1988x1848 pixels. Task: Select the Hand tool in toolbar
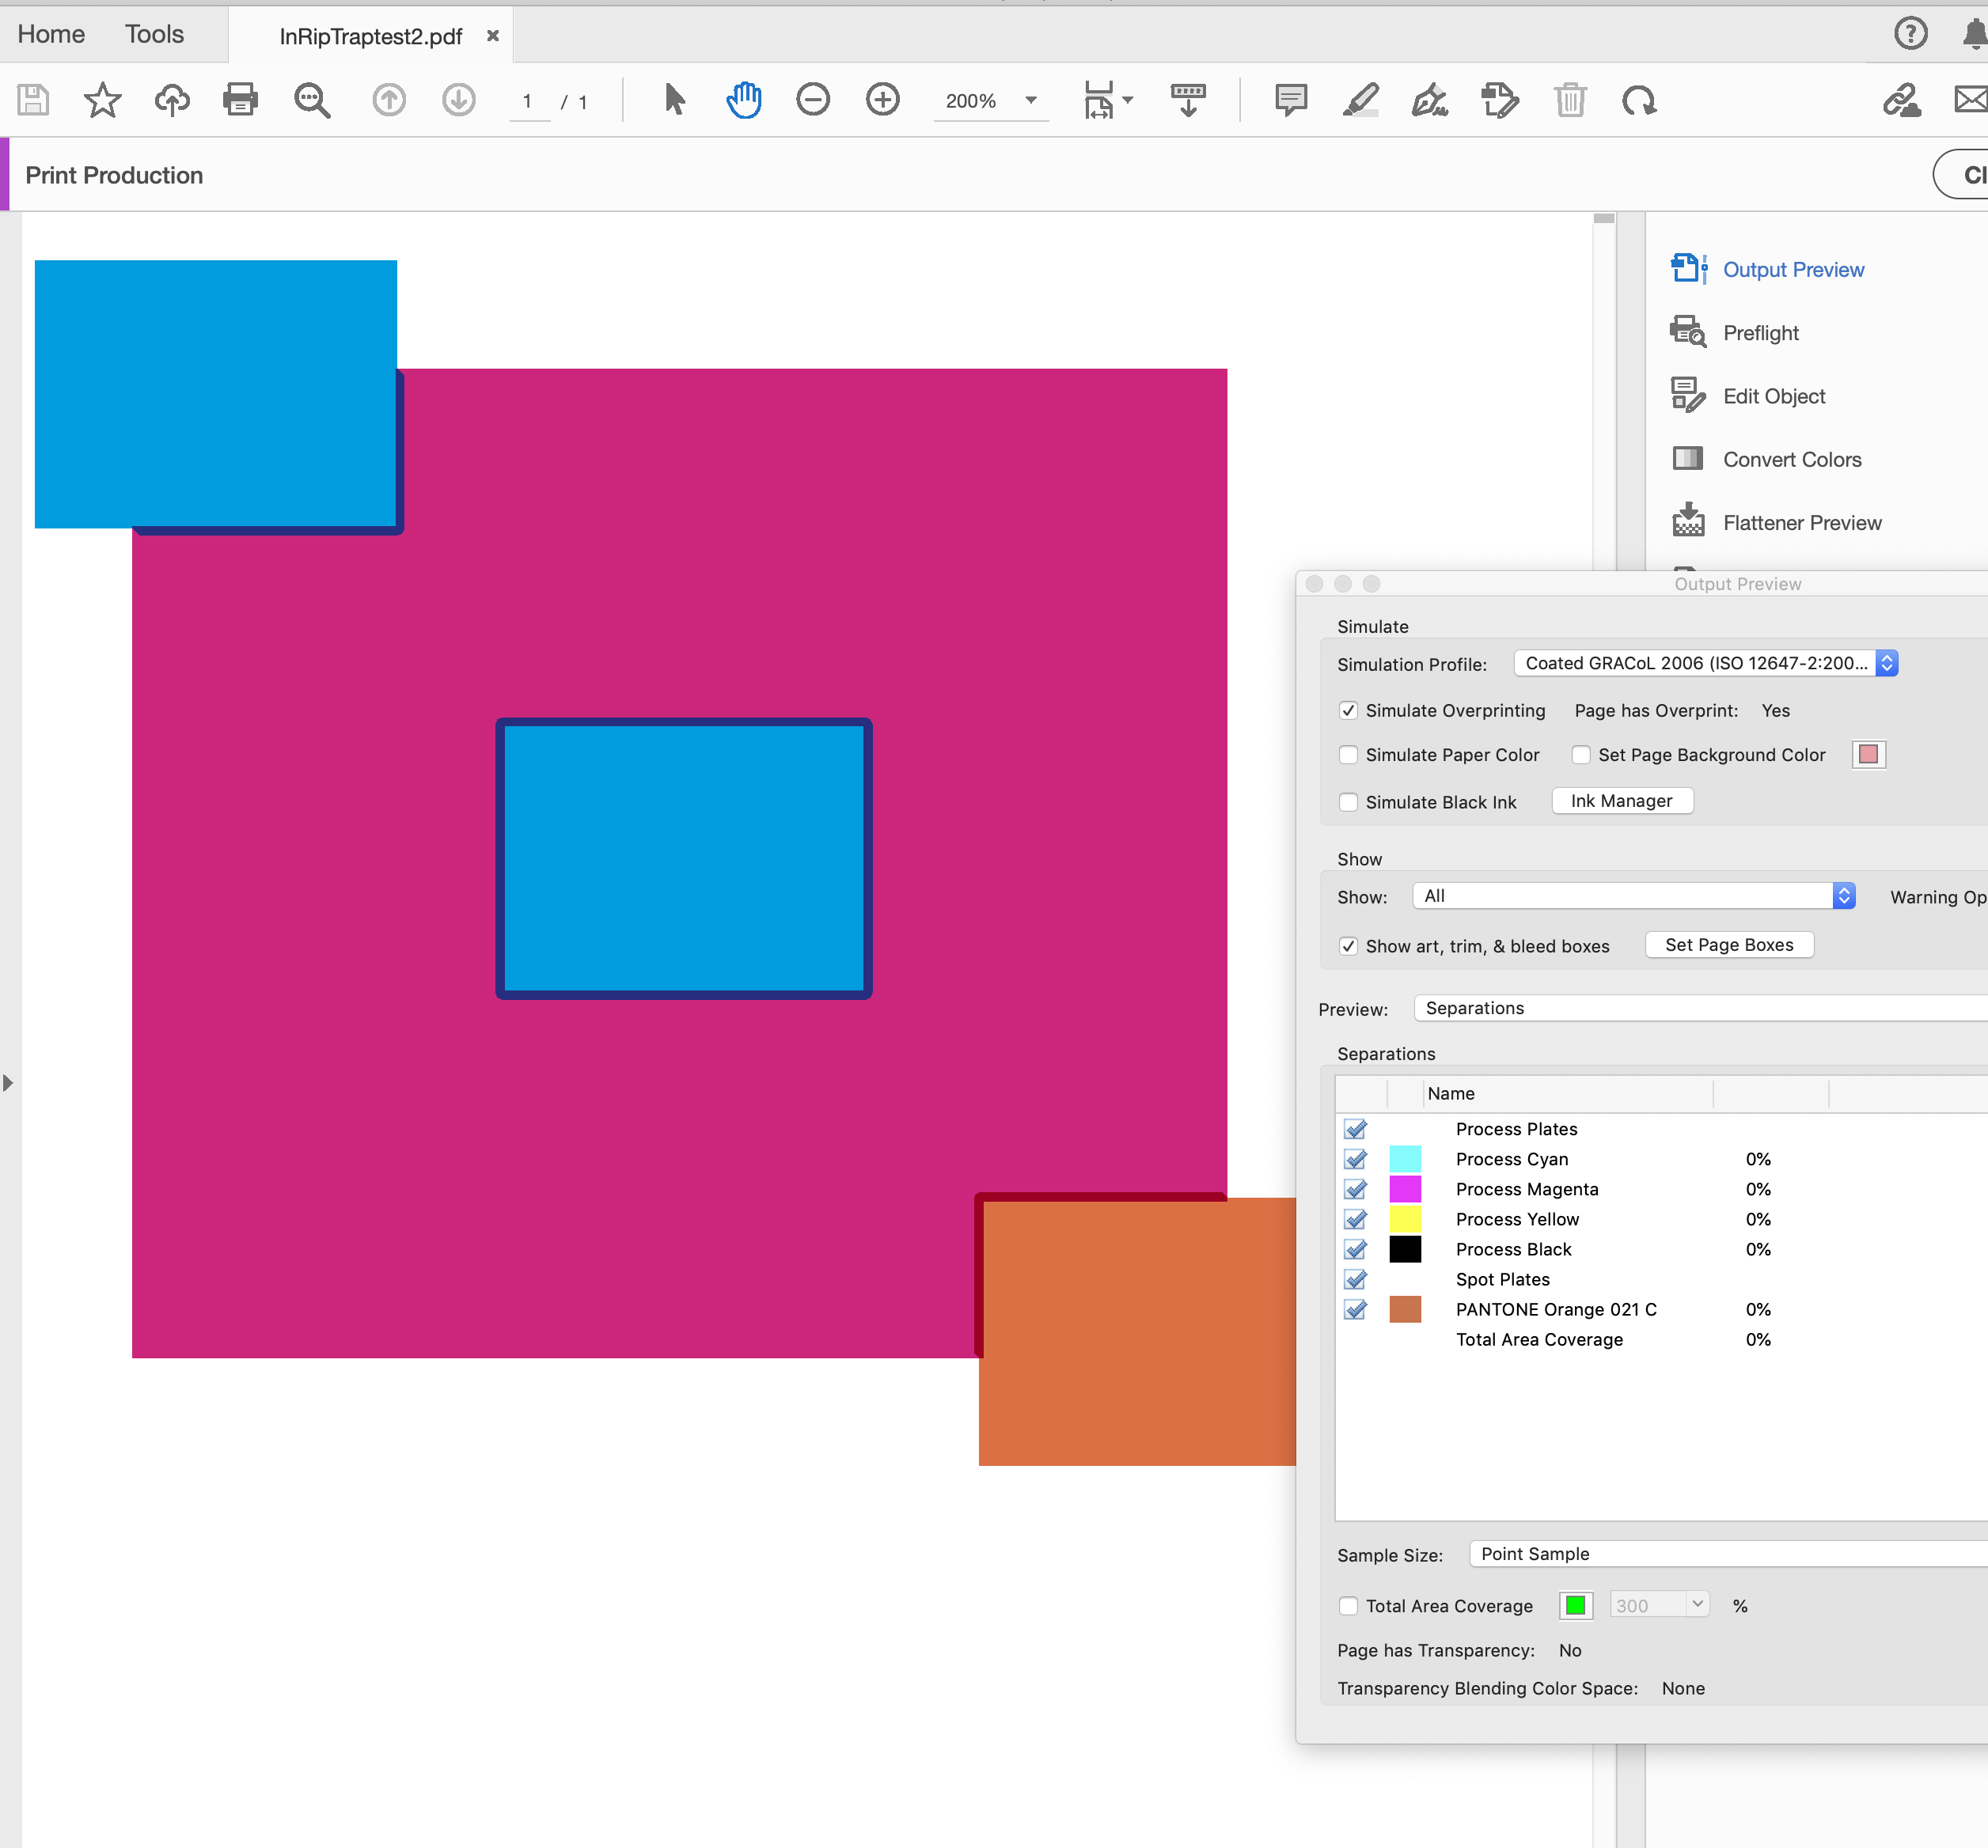tap(744, 99)
